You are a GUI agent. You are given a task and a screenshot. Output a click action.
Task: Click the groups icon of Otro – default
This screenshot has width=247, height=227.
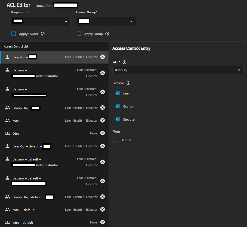click(7, 222)
